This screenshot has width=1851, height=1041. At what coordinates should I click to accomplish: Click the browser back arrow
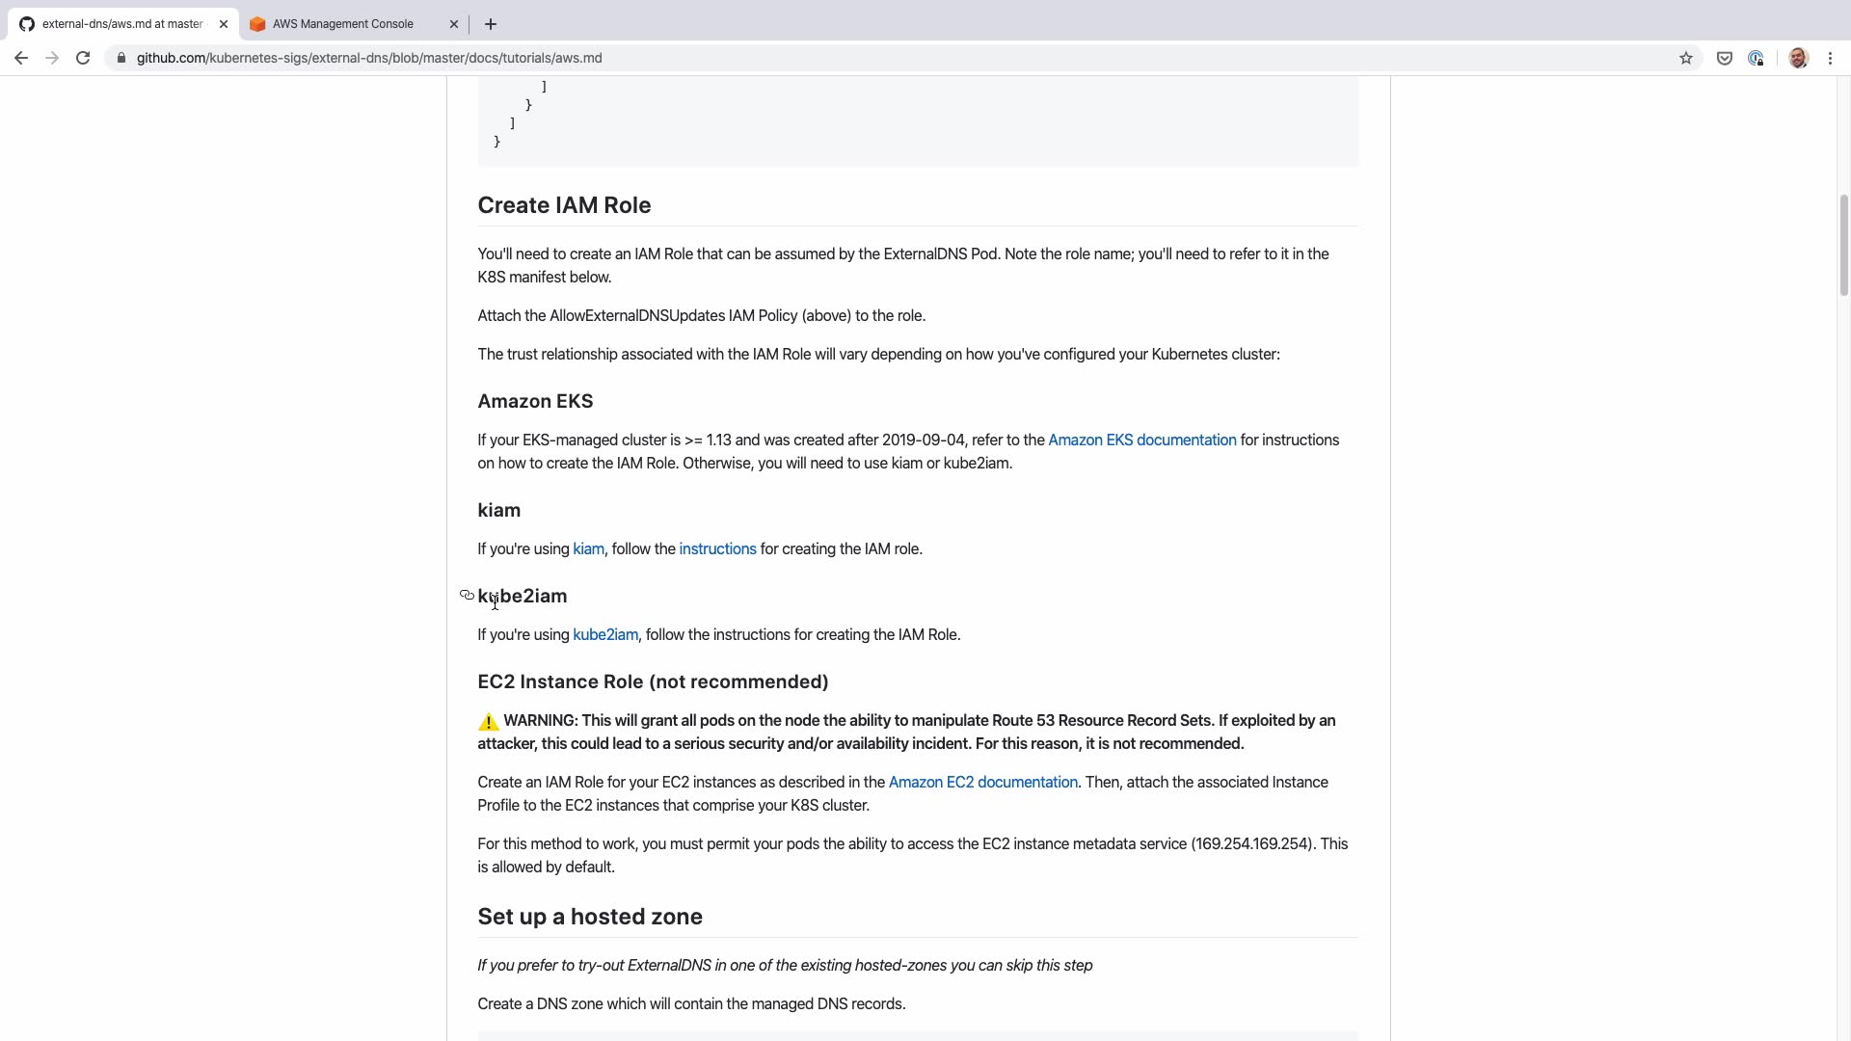(21, 58)
